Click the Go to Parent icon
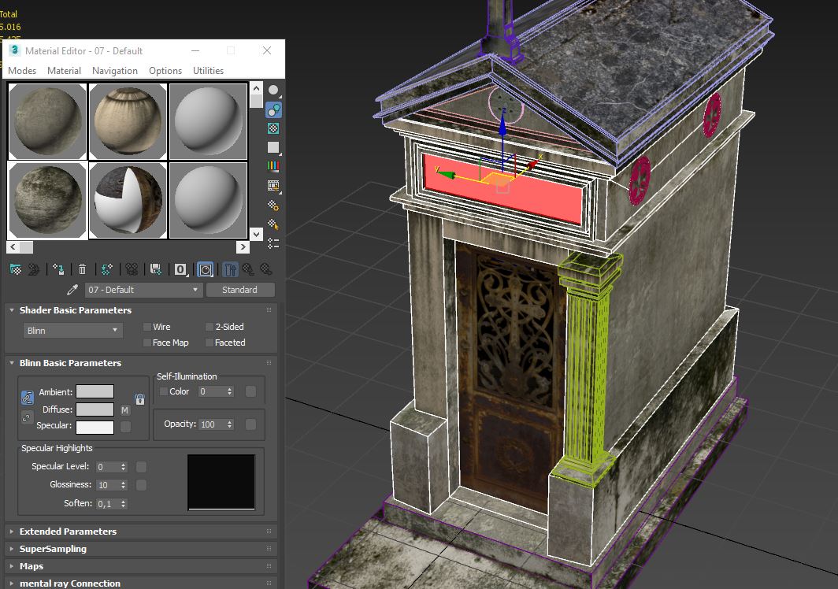 click(247, 269)
